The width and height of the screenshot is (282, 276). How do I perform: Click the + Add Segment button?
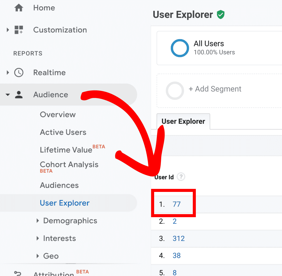(x=215, y=89)
